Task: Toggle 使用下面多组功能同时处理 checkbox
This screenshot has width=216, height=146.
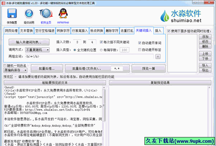Action: pyautogui.click(x=169, y=31)
